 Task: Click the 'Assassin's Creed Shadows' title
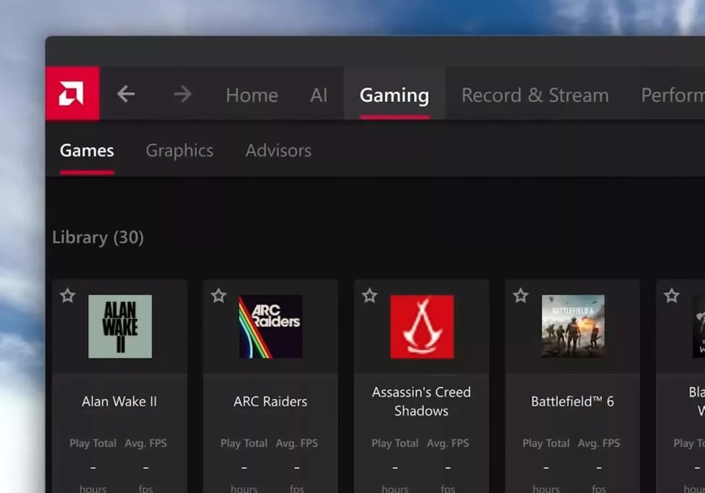(421, 402)
